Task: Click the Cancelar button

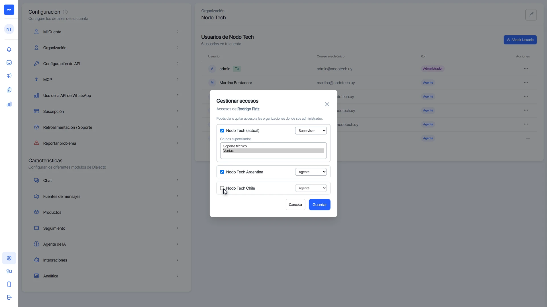Action: pos(295,205)
